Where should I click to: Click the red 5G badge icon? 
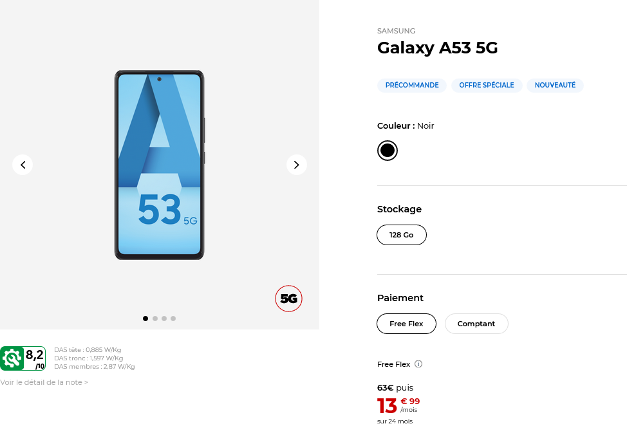(x=289, y=299)
